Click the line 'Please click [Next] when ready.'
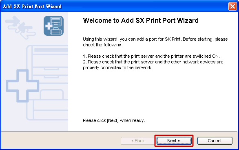The image size is (239, 150). point(114,120)
